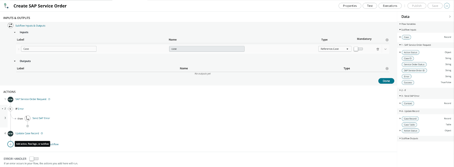Open the Properties button

(x=350, y=6)
